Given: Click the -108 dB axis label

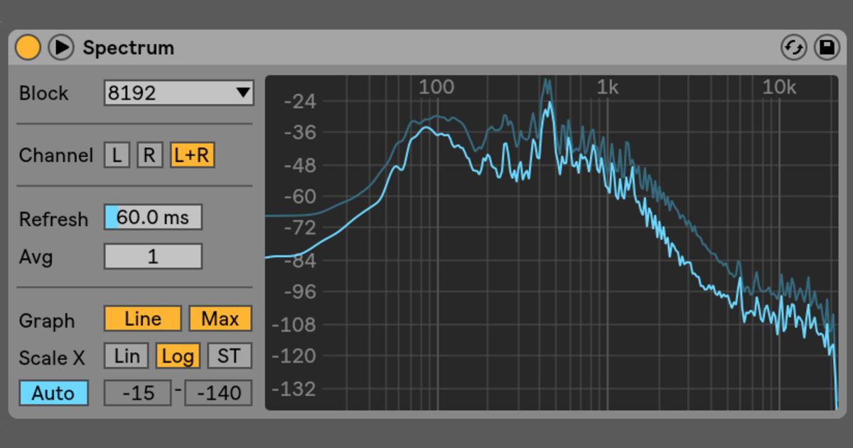Looking at the screenshot, I should point(294,324).
